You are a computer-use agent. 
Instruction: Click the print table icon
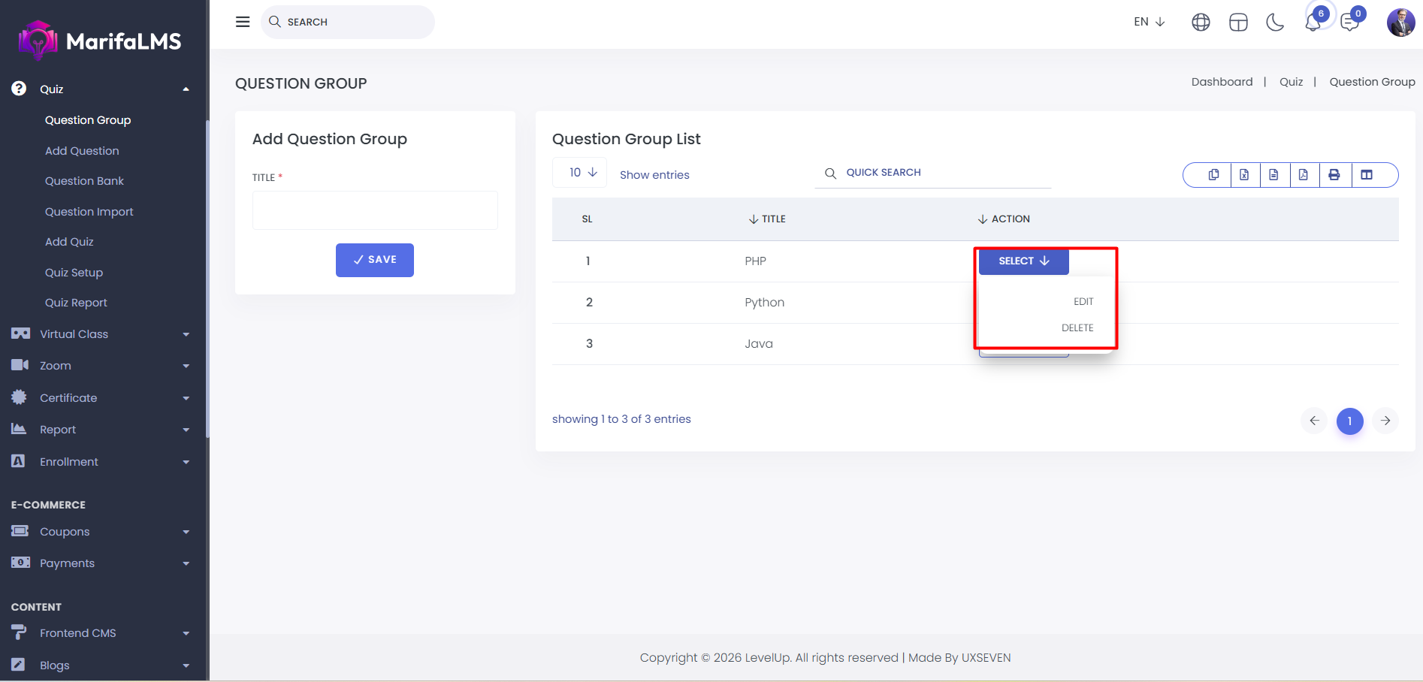(x=1334, y=175)
